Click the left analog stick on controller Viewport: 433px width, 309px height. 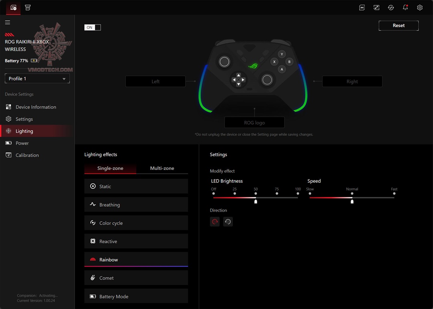click(x=224, y=62)
